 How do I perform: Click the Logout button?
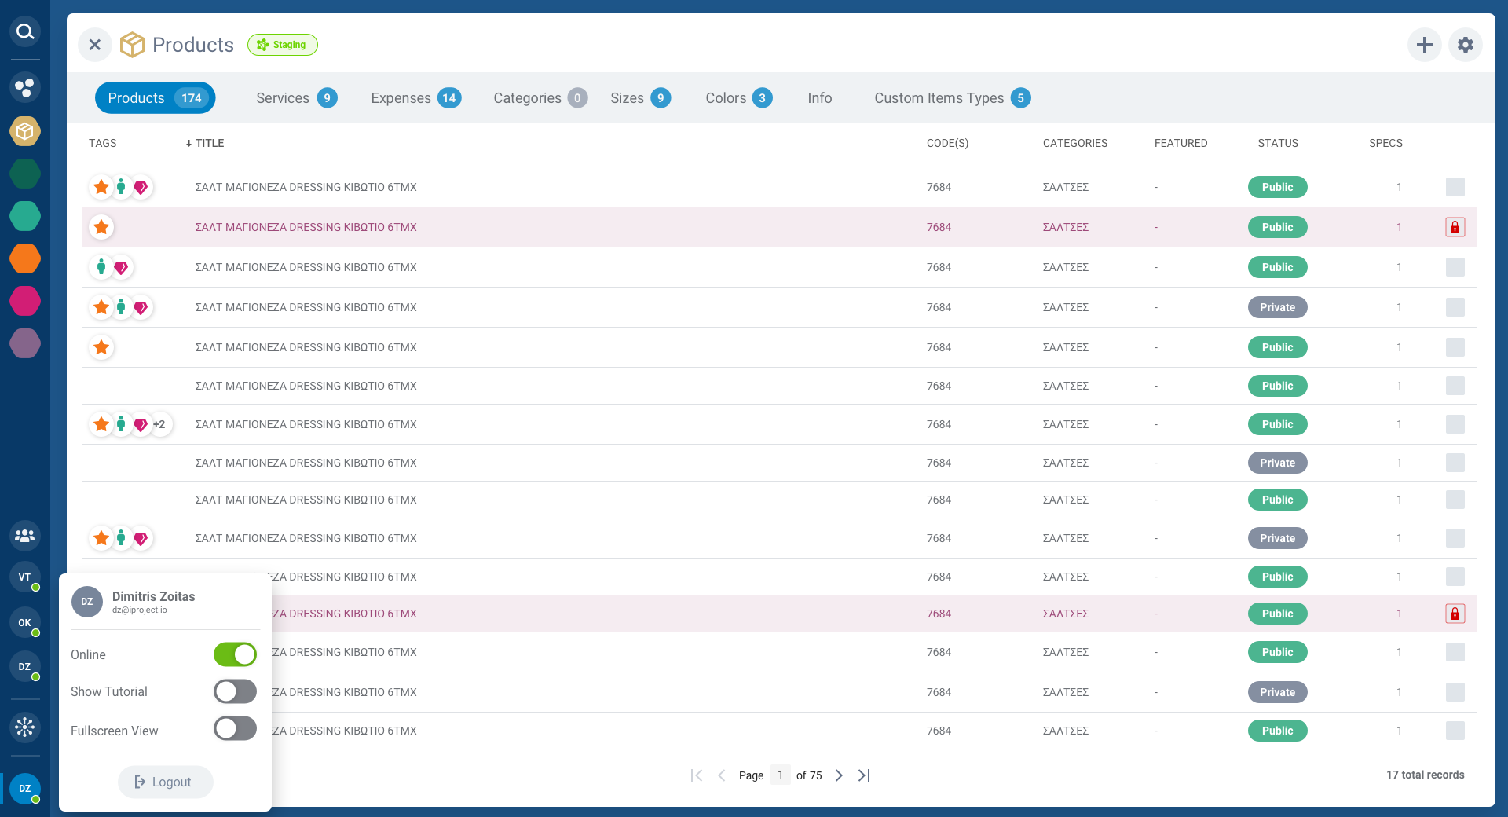click(x=165, y=782)
